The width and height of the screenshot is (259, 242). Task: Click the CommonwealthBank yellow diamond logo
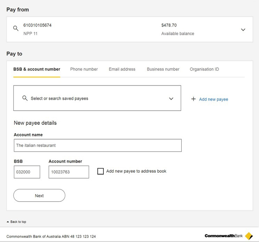pos(249,236)
